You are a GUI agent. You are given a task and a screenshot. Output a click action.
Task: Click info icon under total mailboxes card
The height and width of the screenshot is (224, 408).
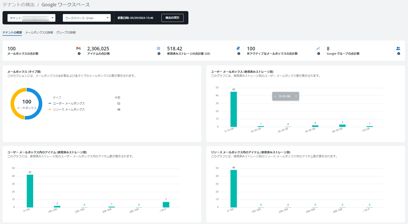point(79,54)
